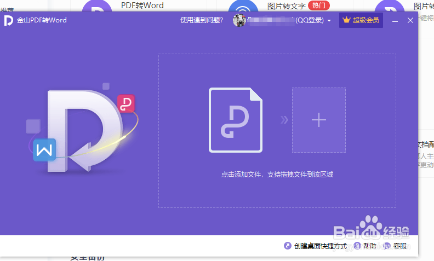Image resolution: width=434 pixels, height=261 pixels.
Task: Click 点击添加文件，支持拖拽文件到该区域 text
Action: 277,175
